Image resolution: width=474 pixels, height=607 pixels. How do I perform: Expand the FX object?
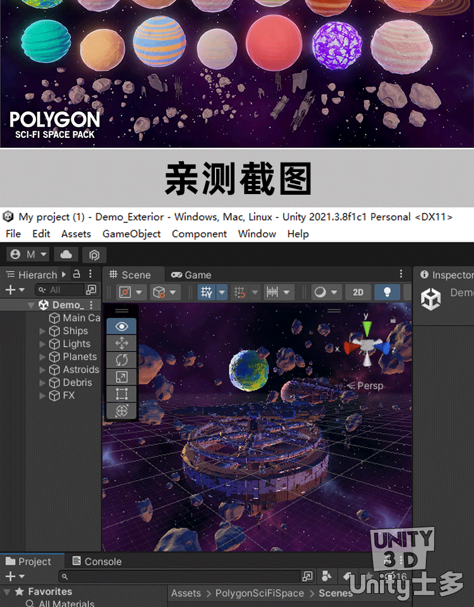(42, 396)
